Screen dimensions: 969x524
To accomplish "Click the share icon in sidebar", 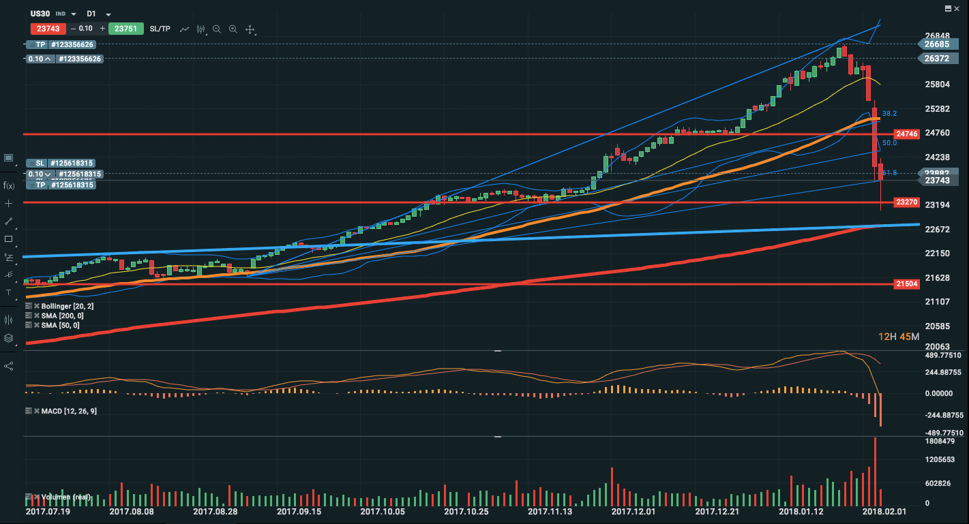I will tap(9, 366).
